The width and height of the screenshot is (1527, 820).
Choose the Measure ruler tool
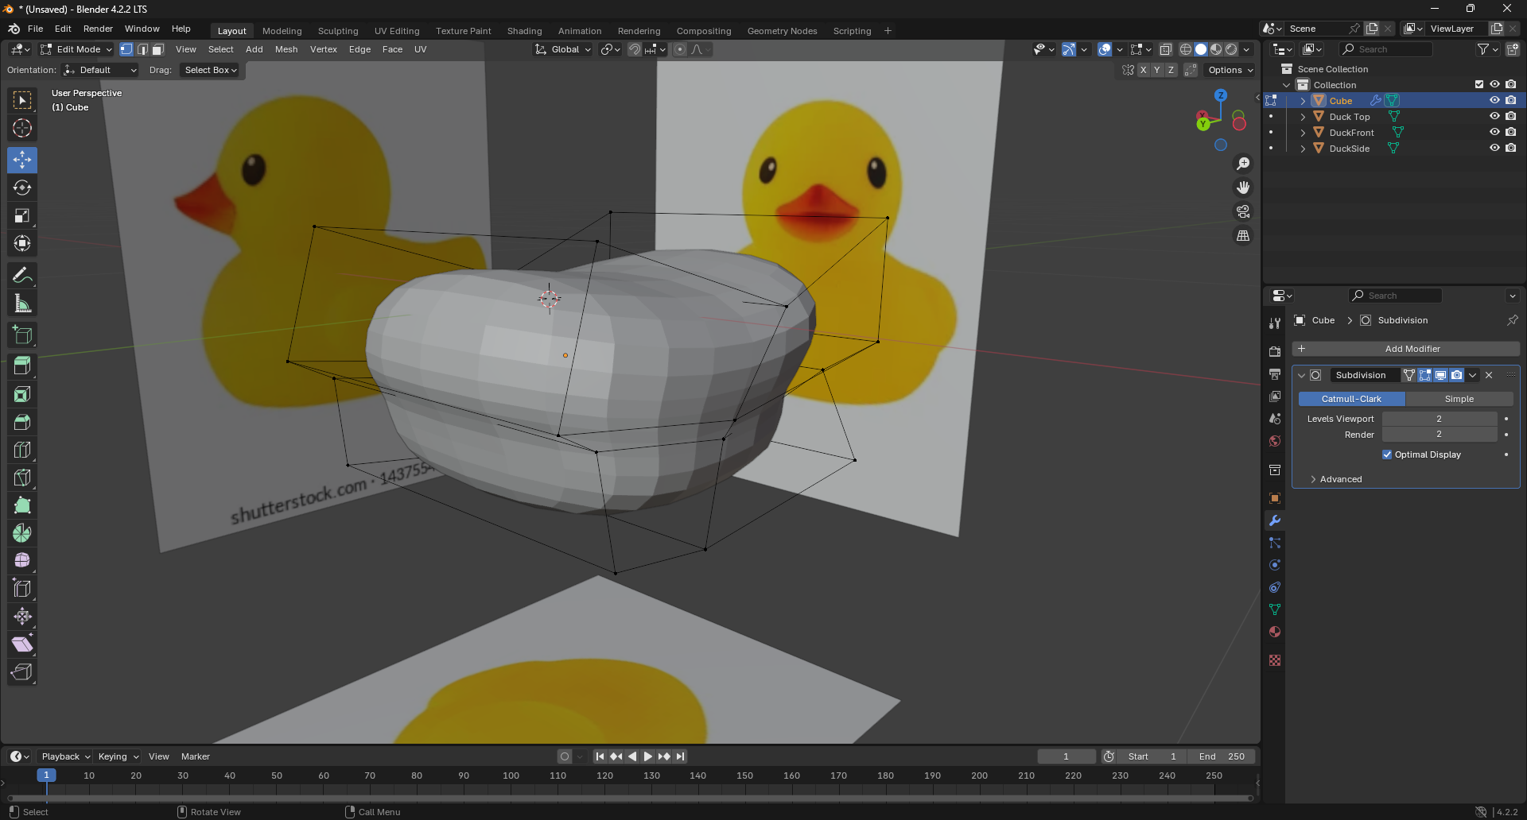pyautogui.click(x=22, y=304)
